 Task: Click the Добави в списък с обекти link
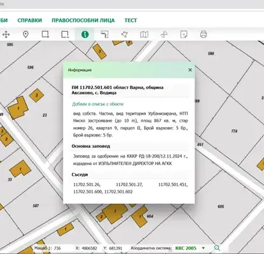pyautogui.click(x=98, y=104)
